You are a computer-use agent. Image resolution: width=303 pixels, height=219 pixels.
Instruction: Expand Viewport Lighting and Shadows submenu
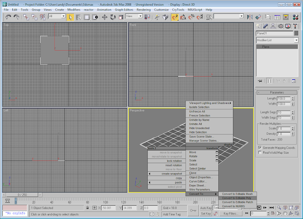coord(209,103)
